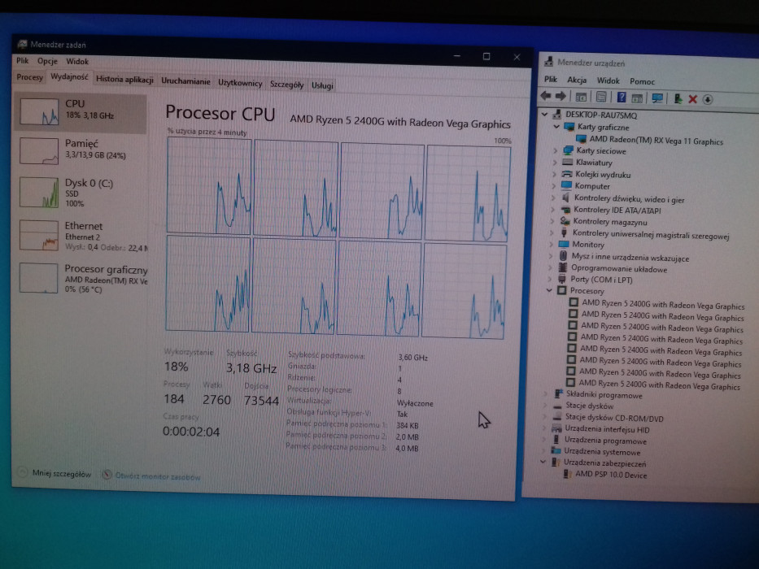Image resolution: width=759 pixels, height=569 pixels.
Task: Collapse the Urządzenia zabezpieczeń category
Action: pos(543,462)
